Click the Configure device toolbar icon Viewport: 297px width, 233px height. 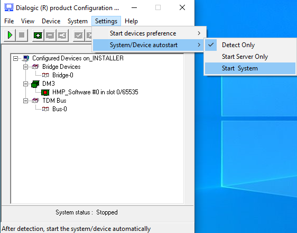click(x=62, y=35)
